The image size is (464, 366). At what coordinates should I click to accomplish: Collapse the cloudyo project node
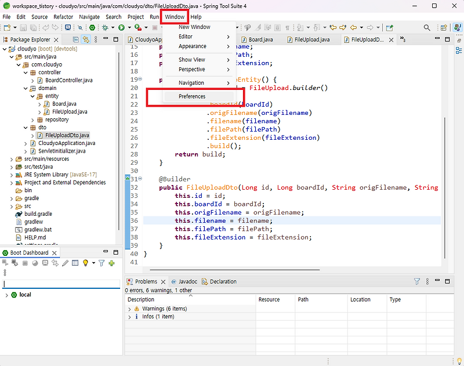tap(5, 49)
